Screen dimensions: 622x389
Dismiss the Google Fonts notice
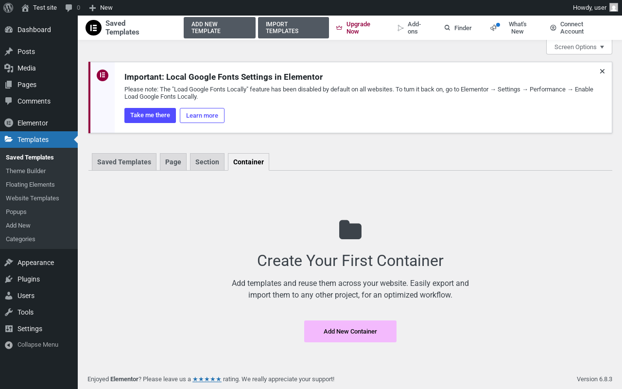pos(602,71)
